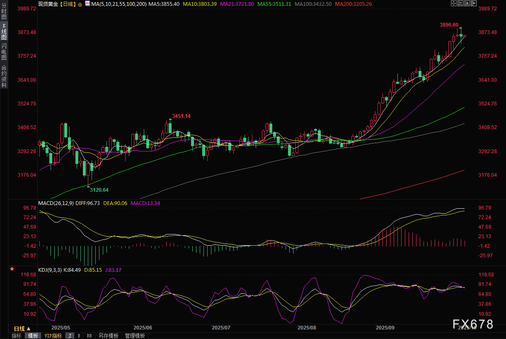Open the 合约资料 sidebar tab
Screen dimensions: 506x339
click(x=4, y=76)
